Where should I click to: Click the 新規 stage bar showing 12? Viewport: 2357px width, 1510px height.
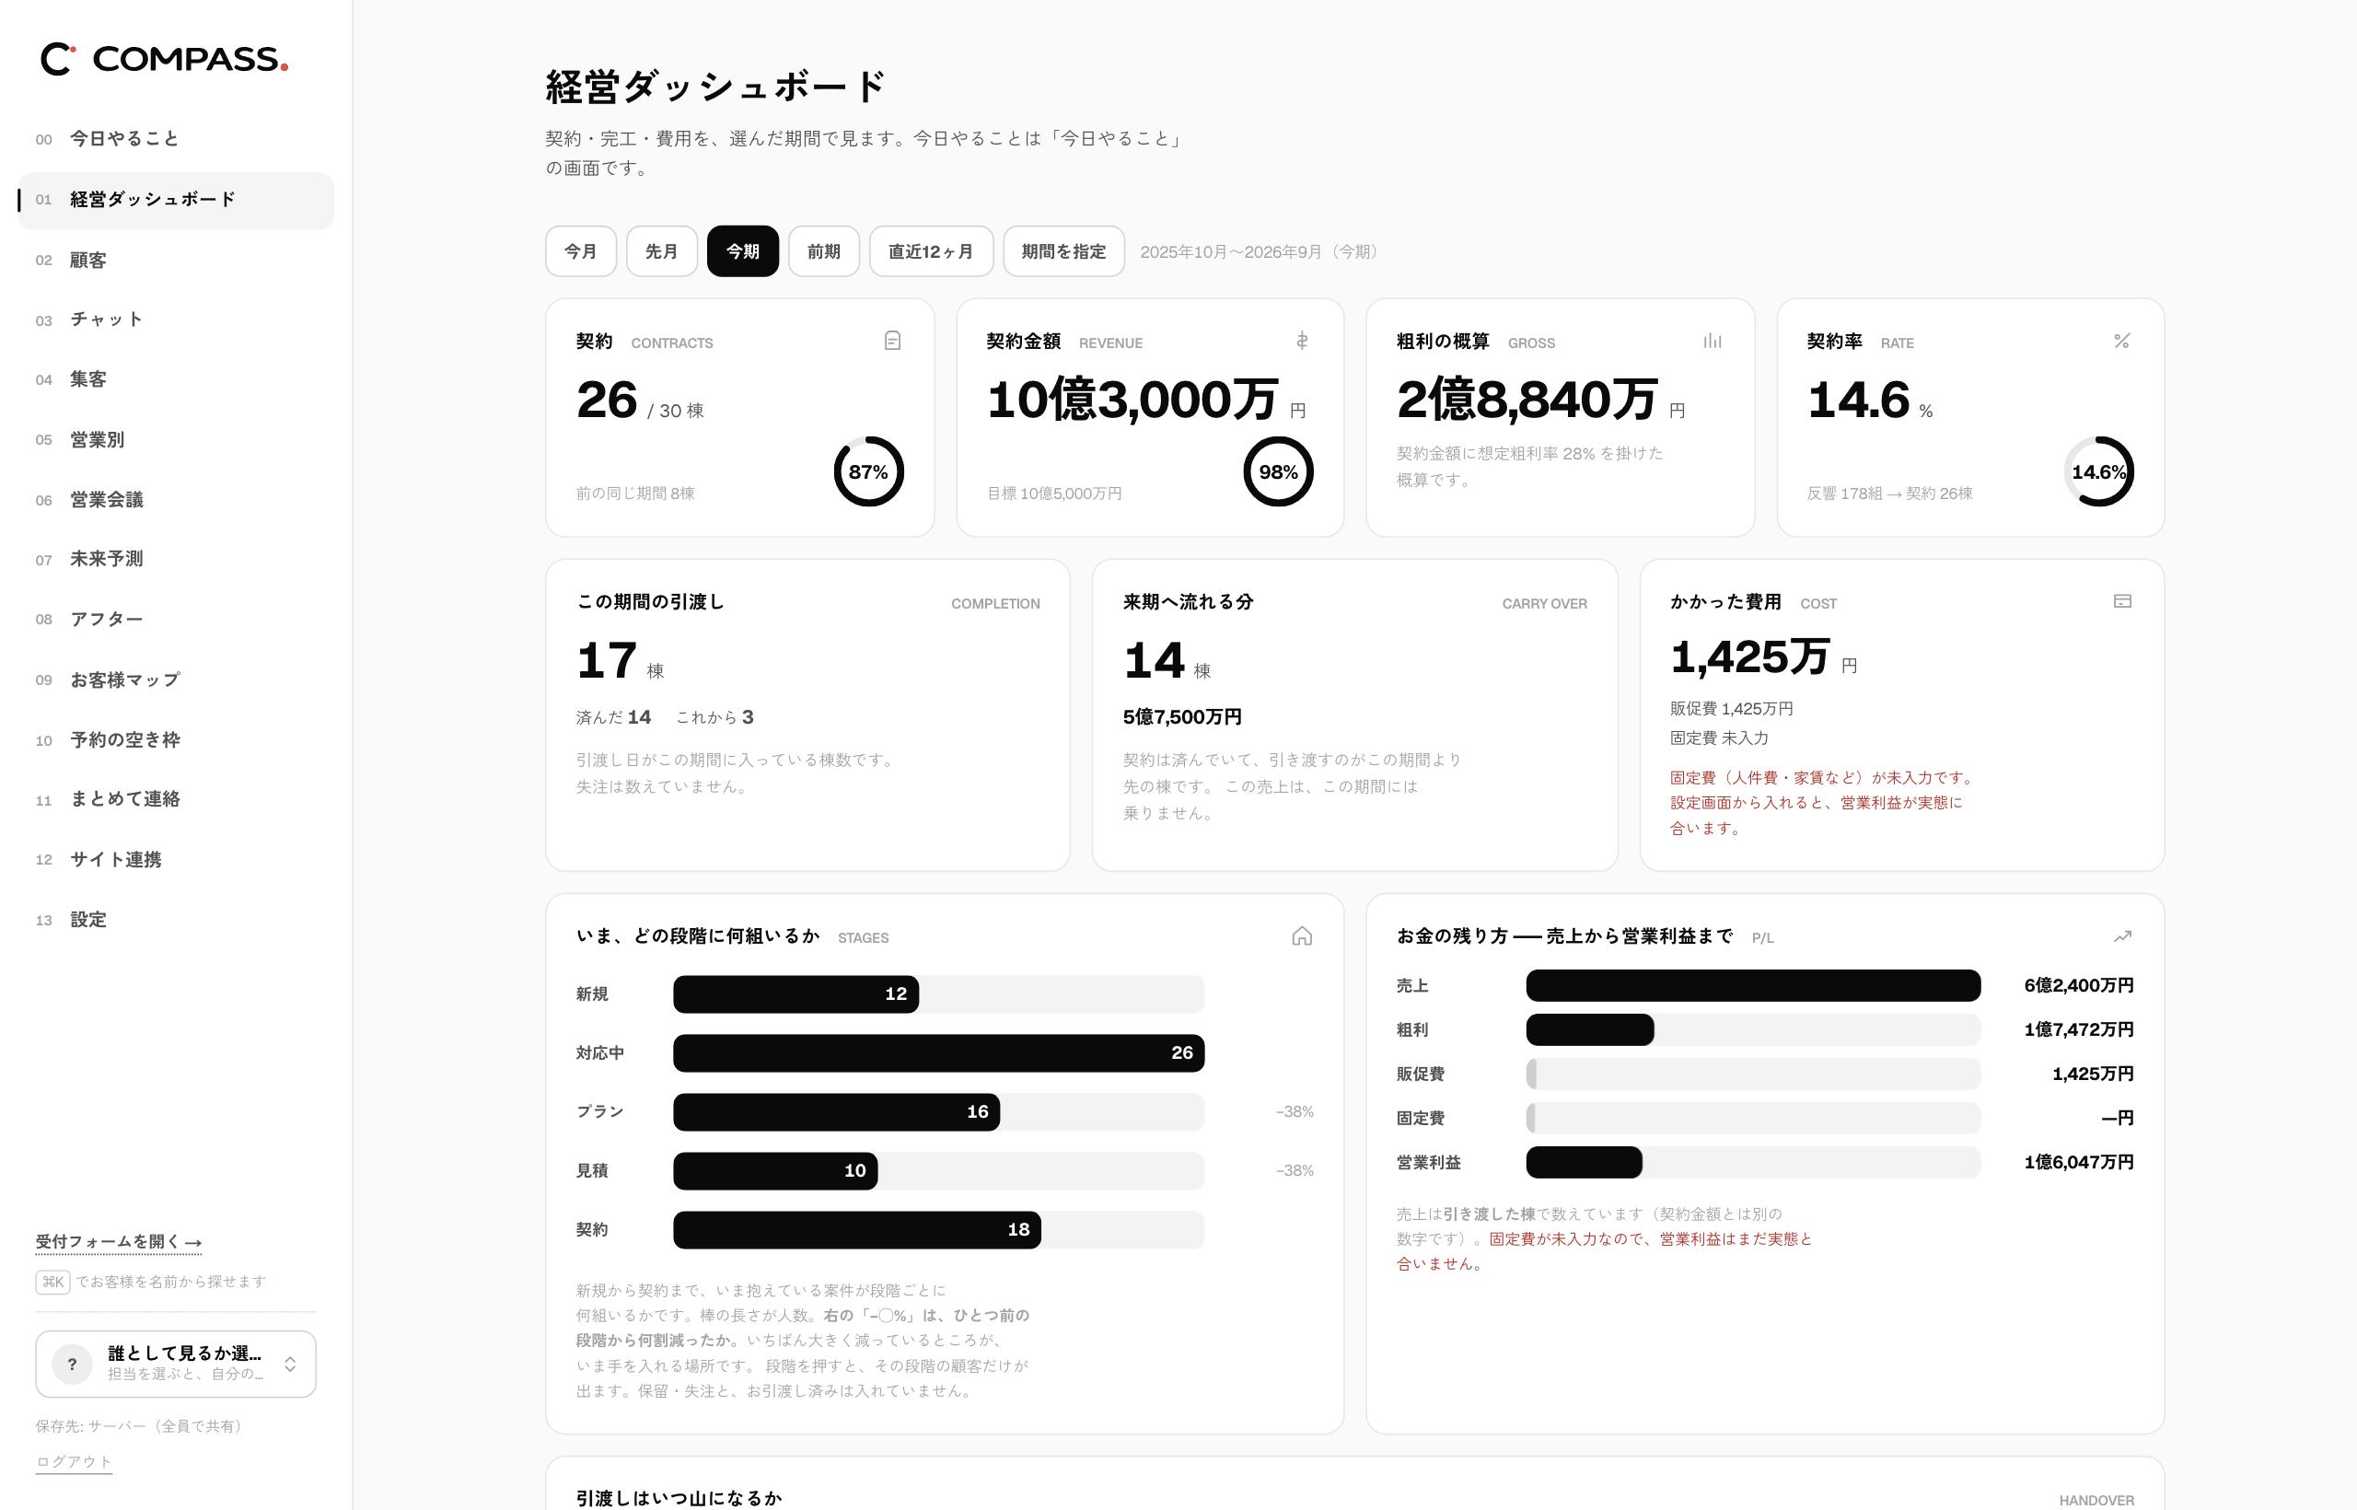(796, 994)
